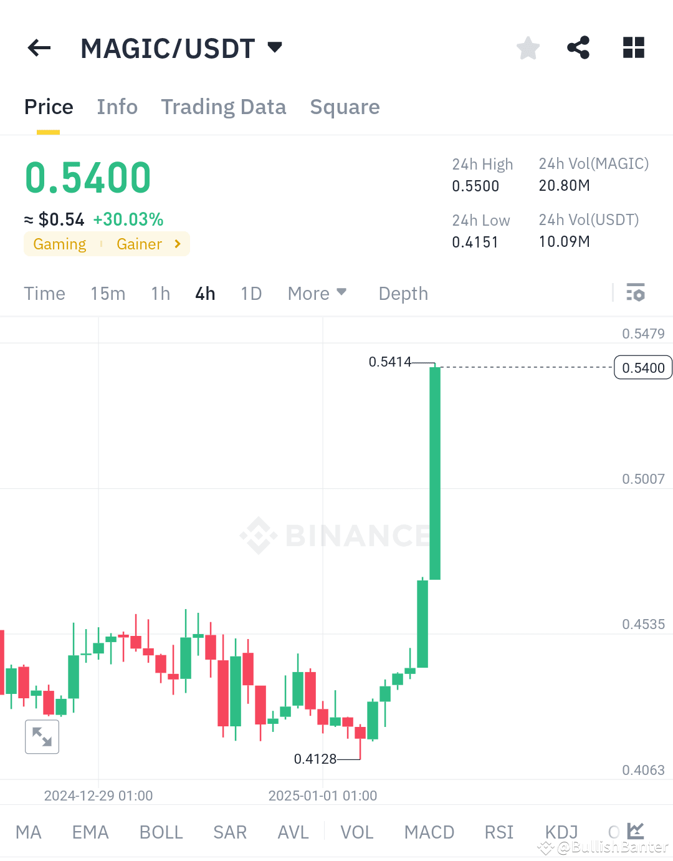
Task: Enable the VOL indicator
Action: [x=356, y=832]
